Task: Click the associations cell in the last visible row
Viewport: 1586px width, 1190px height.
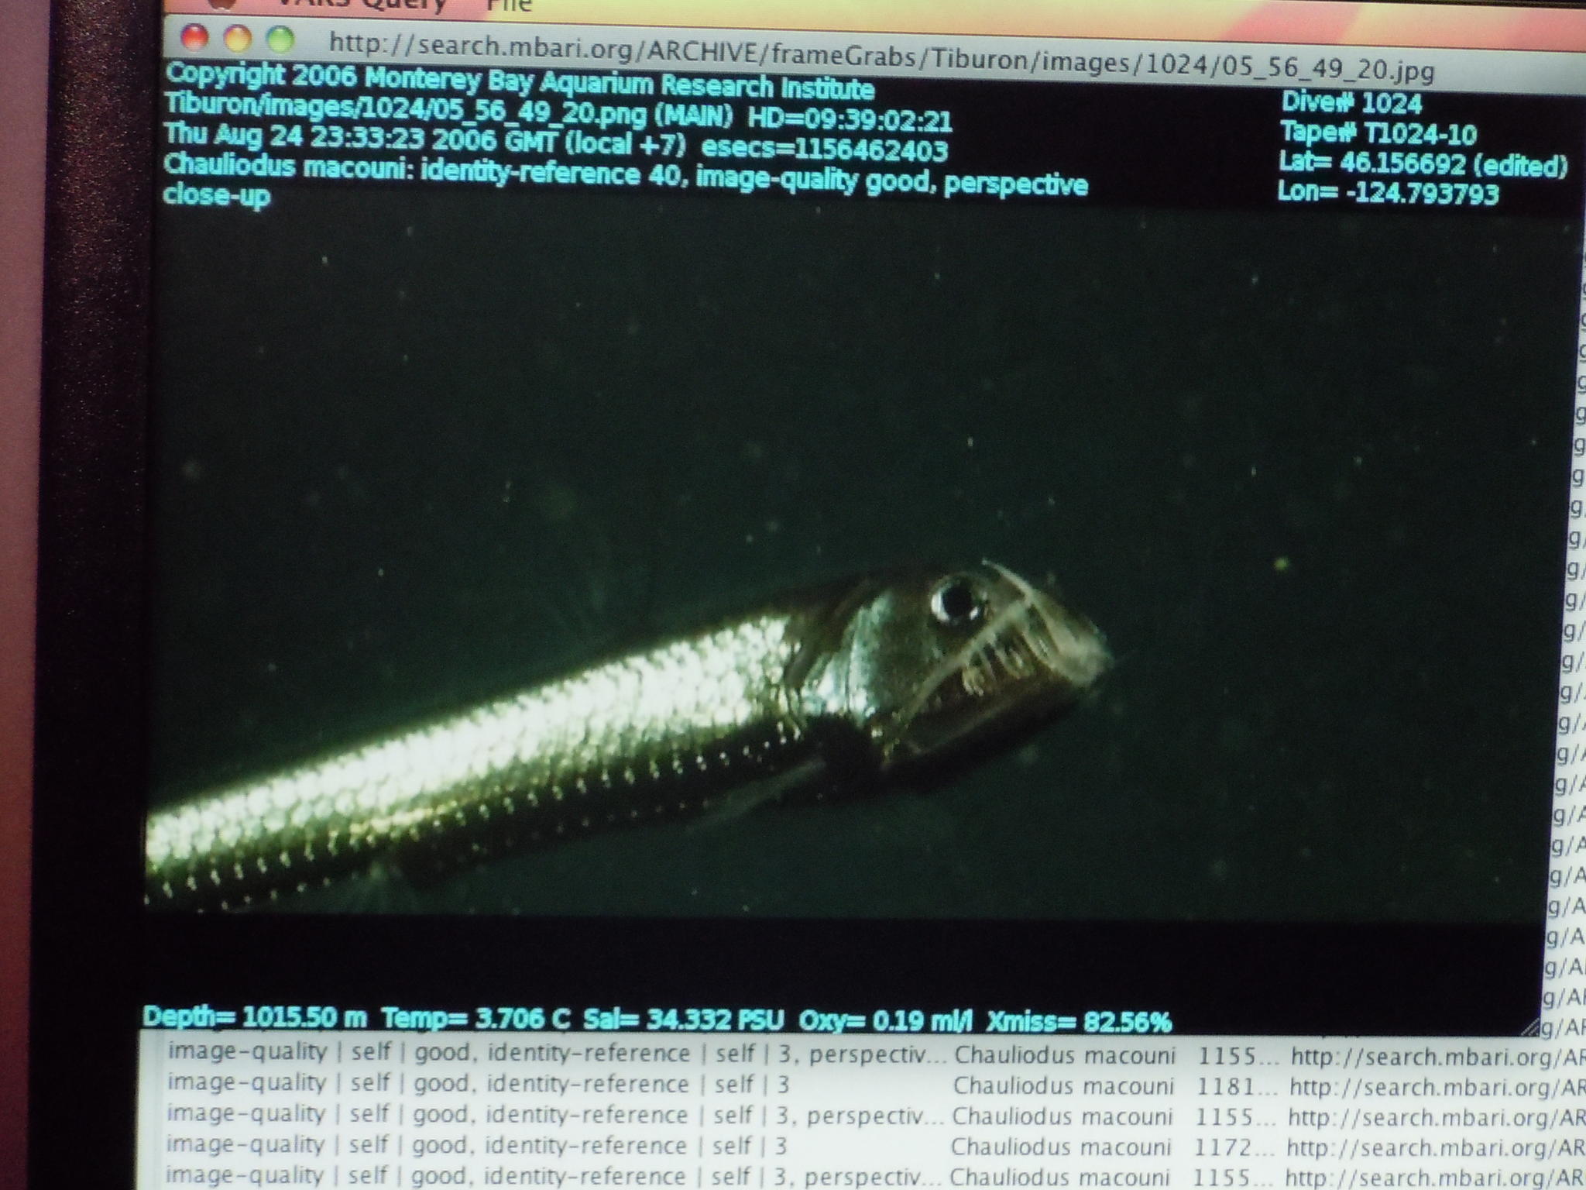Action: [542, 1176]
